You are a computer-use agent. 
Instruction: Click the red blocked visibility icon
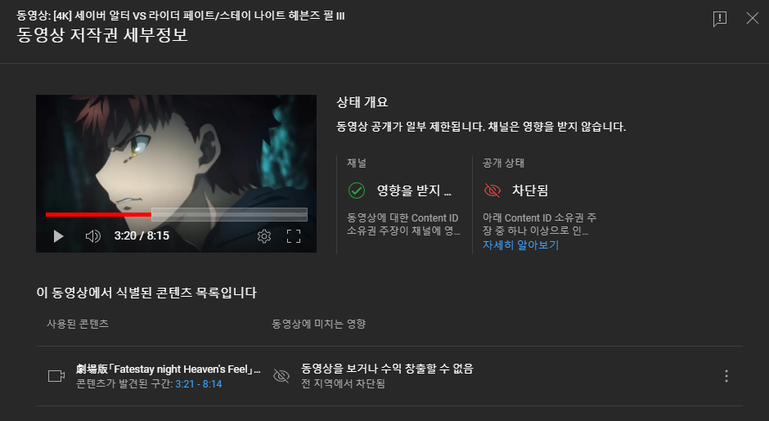tap(492, 190)
